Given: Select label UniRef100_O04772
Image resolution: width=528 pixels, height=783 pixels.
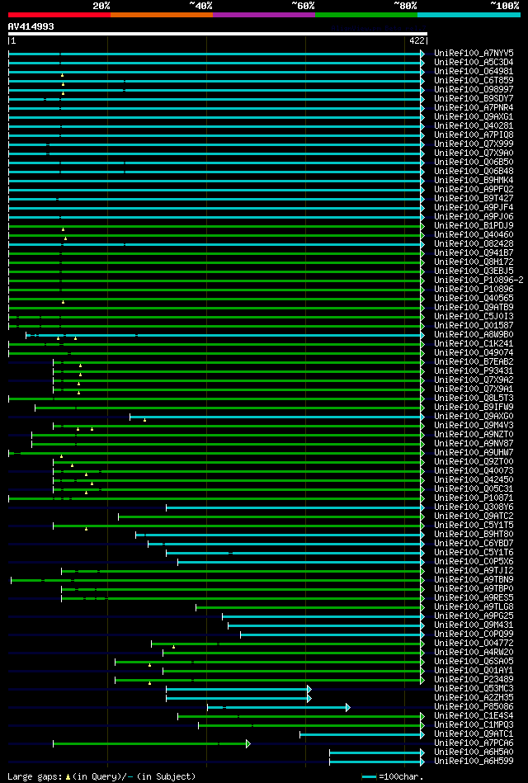Looking at the screenshot, I should 474,644.
